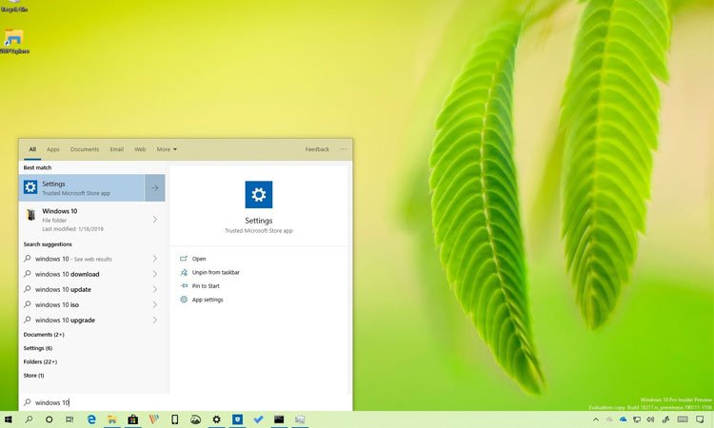Open Task View on the taskbar
The image size is (714, 428).
point(70,419)
